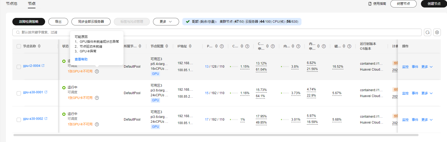Click the 导出 export button

coord(58,22)
